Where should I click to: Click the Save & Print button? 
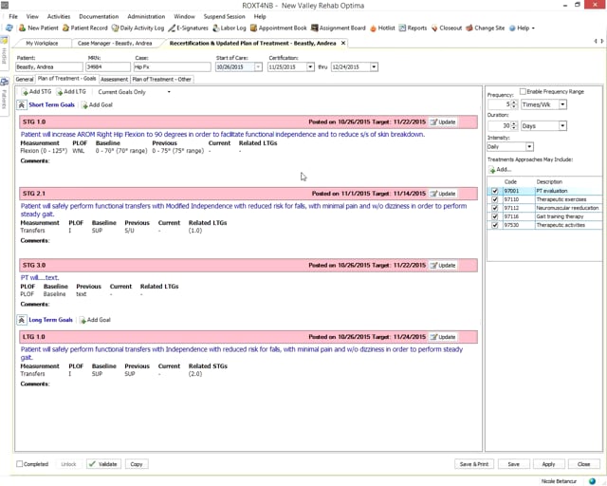pos(473,464)
